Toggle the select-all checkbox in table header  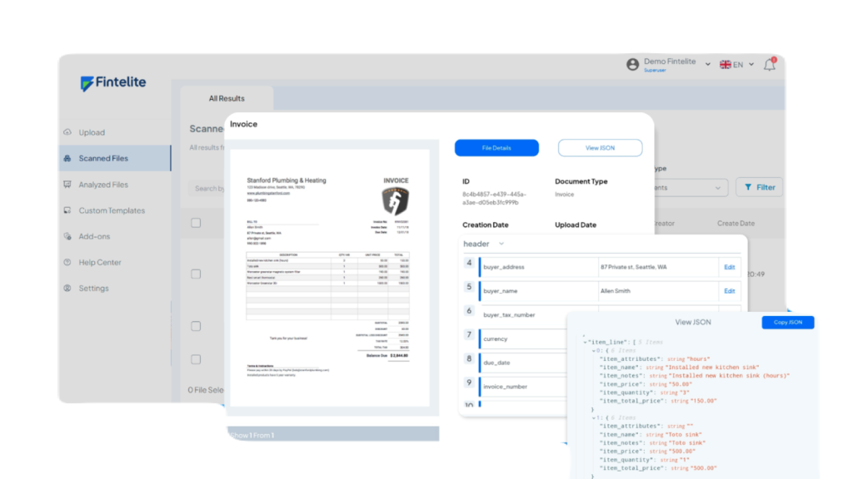(x=196, y=223)
